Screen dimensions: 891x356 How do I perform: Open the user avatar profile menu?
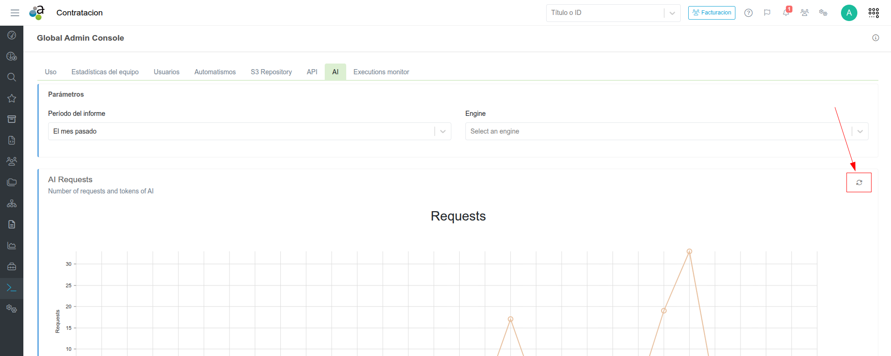[849, 13]
